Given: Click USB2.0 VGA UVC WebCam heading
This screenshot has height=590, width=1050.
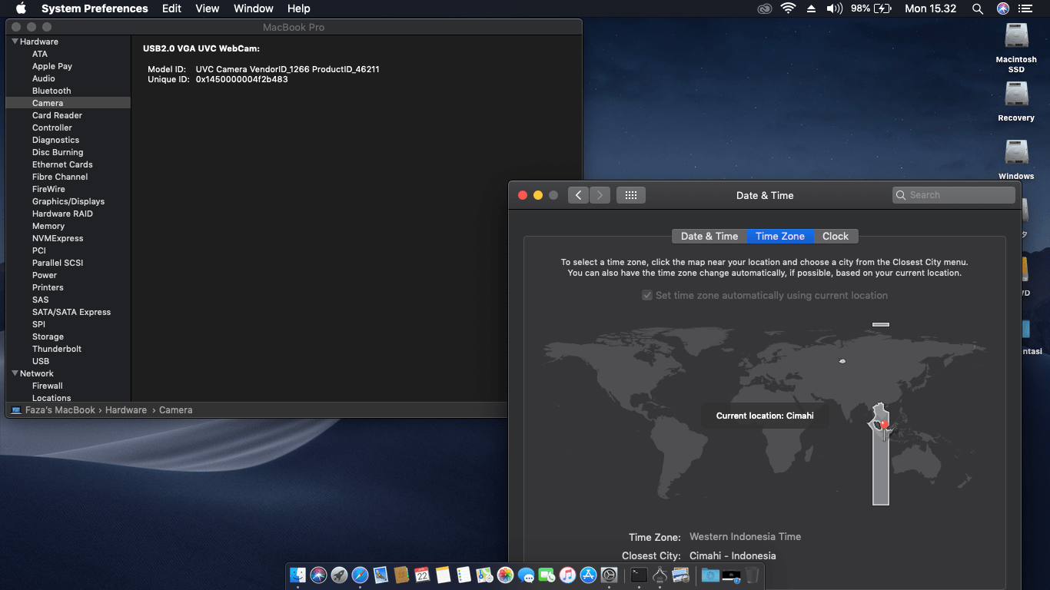Looking at the screenshot, I should click(201, 48).
